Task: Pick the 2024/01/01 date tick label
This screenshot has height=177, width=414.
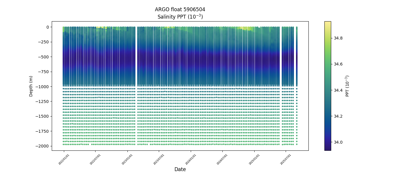Action: pos(191,159)
